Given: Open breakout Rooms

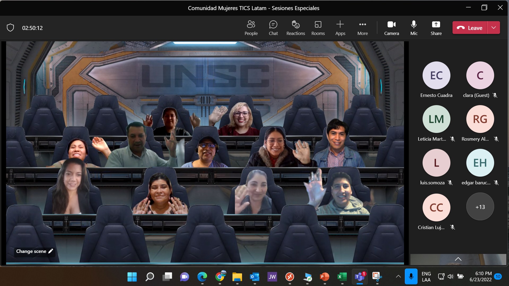Looking at the screenshot, I should click(x=318, y=28).
